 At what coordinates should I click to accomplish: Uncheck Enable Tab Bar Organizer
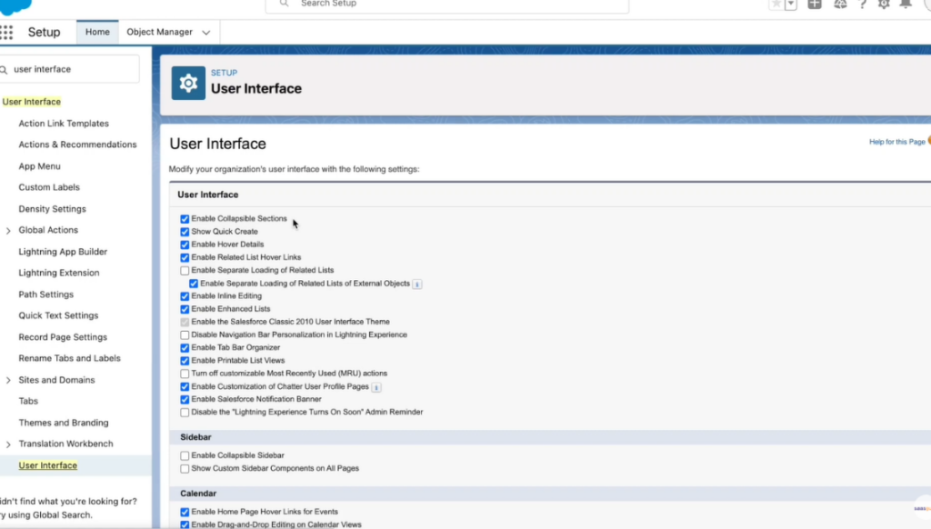[185, 348]
